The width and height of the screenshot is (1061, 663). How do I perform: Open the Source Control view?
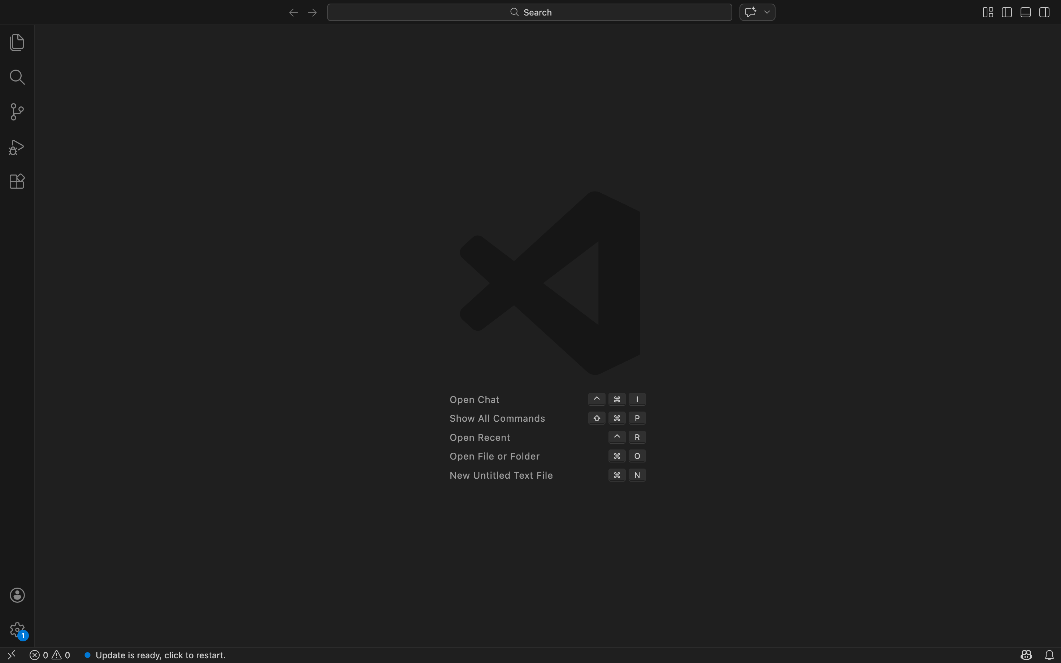17,112
